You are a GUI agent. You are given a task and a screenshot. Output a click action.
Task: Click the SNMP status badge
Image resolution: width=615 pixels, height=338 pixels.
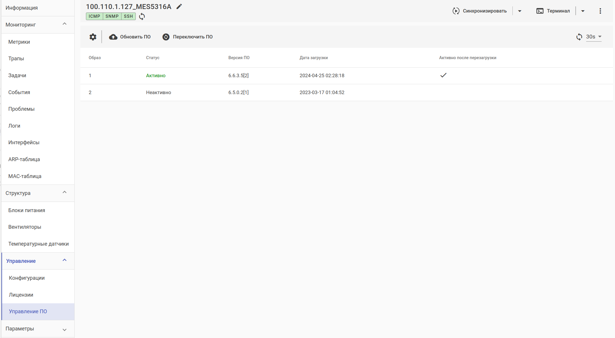coord(112,16)
